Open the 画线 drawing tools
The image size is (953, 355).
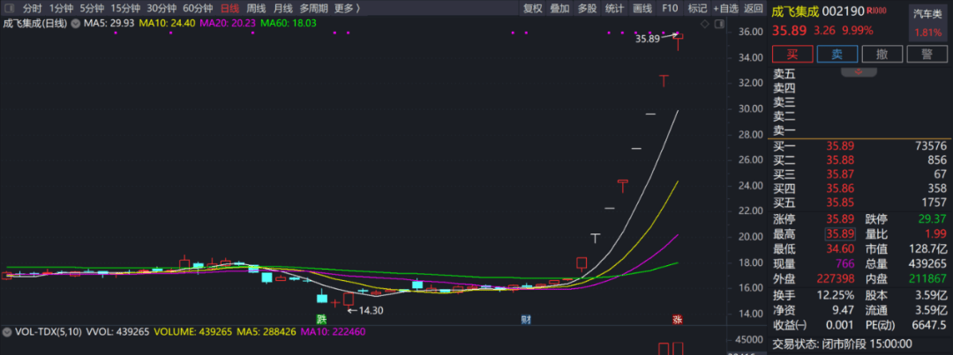click(x=642, y=8)
